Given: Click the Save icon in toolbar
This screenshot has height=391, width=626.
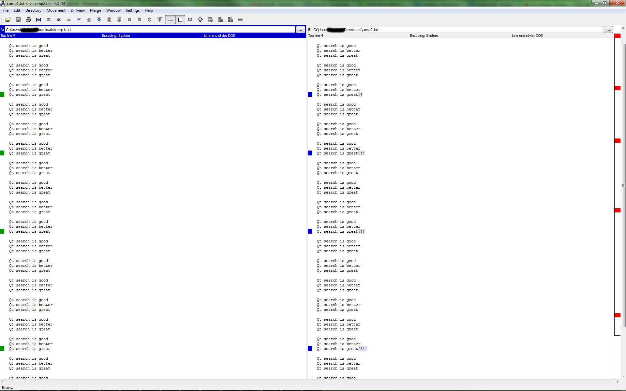Looking at the screenshot, I should click(18, 20).
